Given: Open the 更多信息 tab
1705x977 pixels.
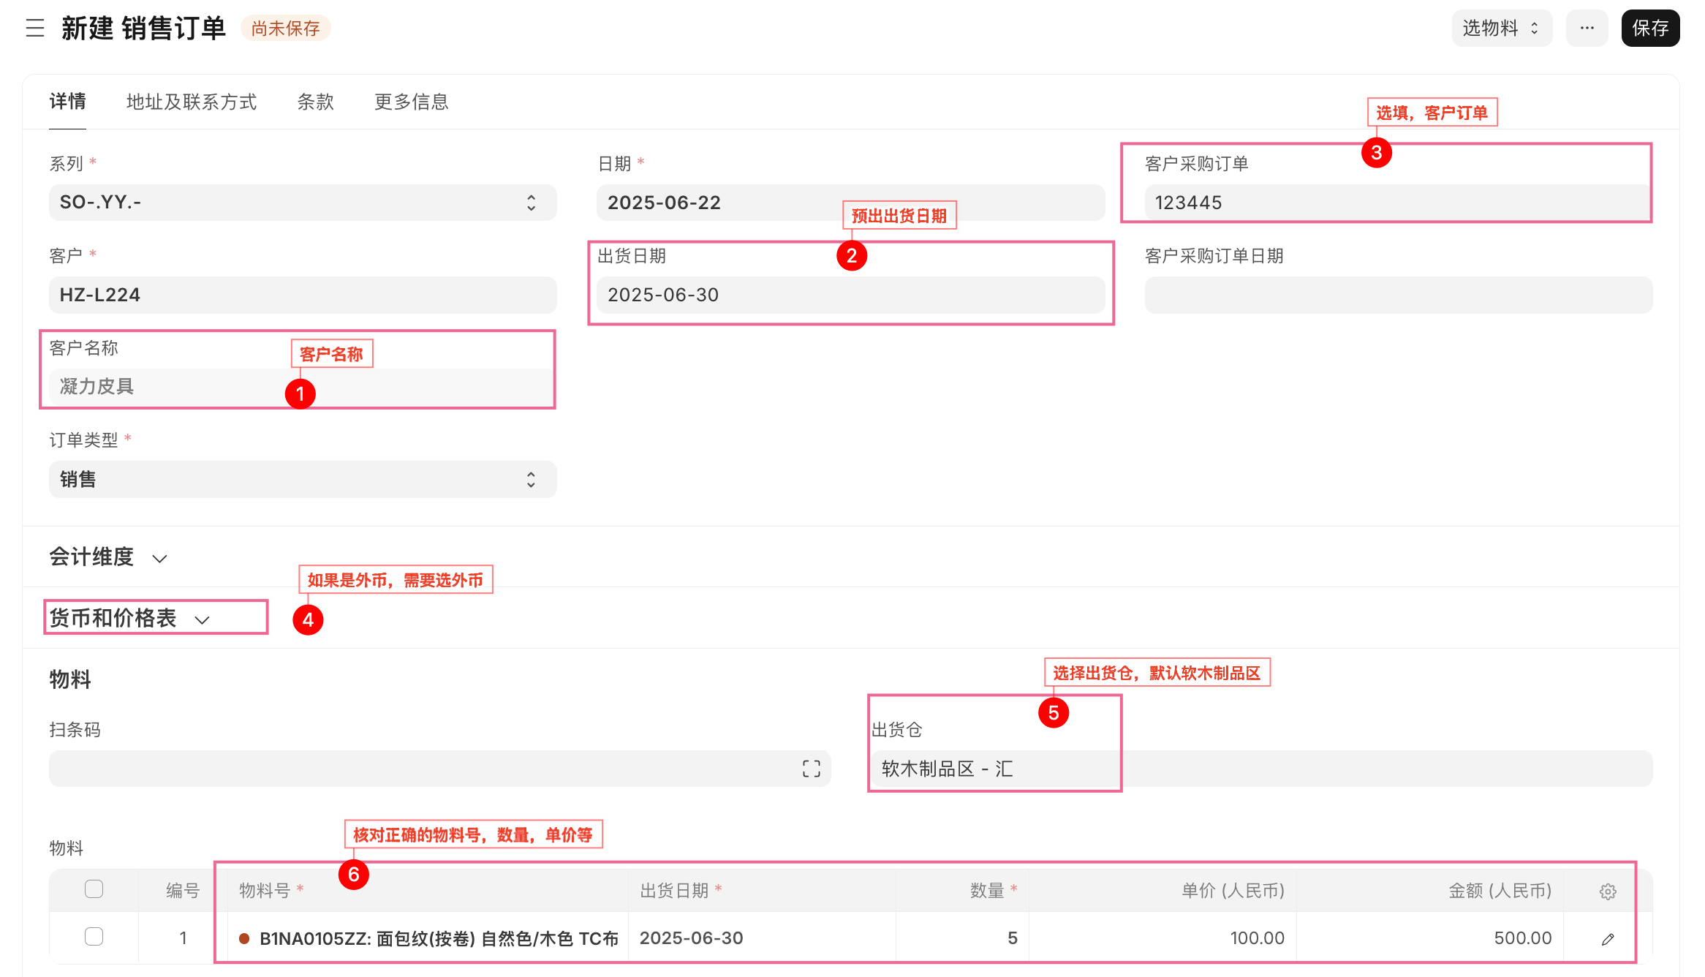Looking at the screenshot, I should click(x=412, y=102).
